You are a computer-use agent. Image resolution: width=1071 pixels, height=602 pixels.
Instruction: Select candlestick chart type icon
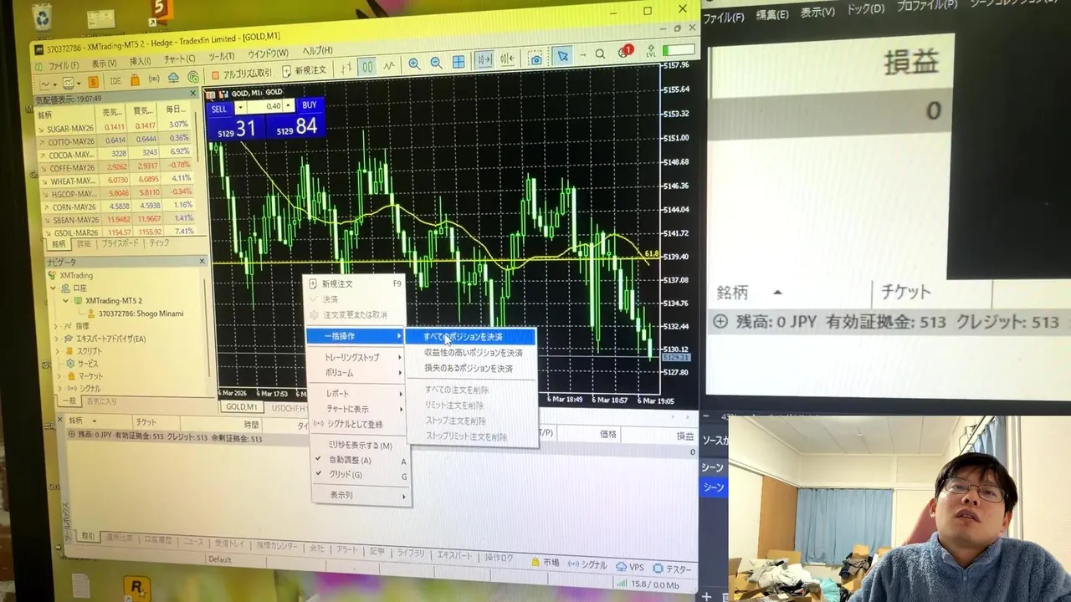tap(367, 67)
